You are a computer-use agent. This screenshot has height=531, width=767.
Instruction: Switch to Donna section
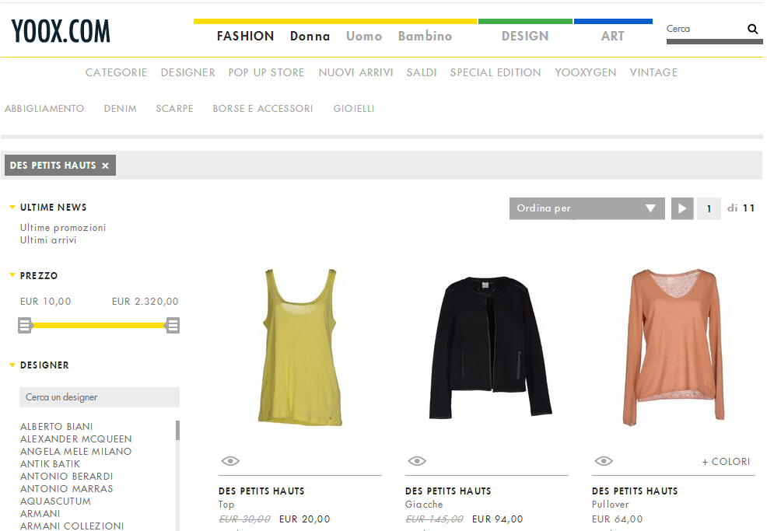310,37
